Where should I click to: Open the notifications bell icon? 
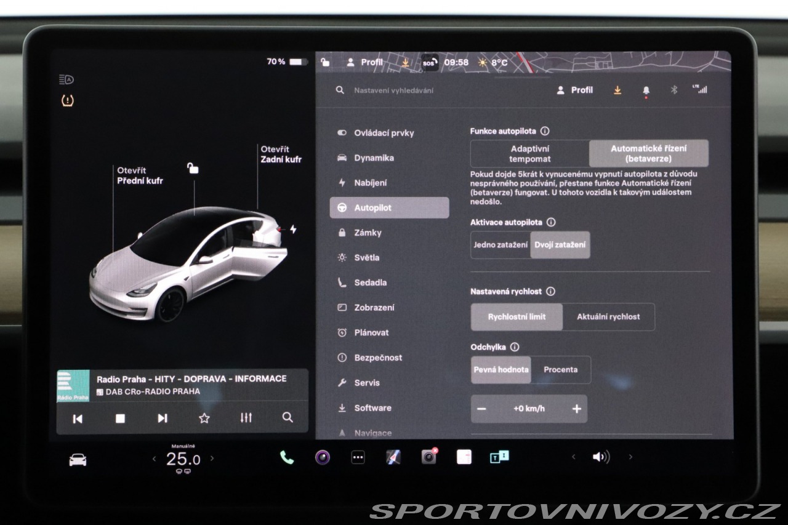pos(646,90)
